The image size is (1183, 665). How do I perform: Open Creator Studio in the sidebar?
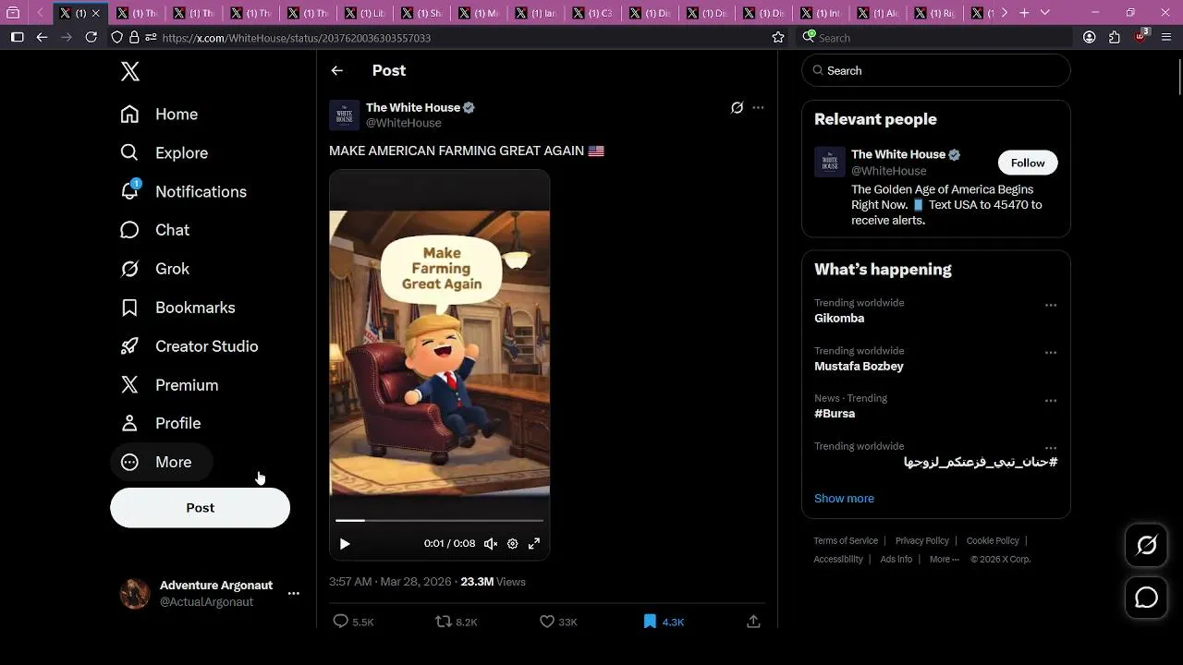[189, 346]
